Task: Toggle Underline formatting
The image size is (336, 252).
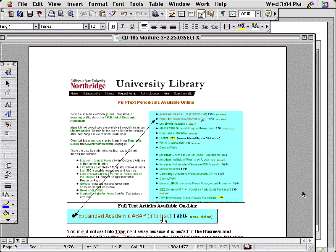Action: pos(132,26)
